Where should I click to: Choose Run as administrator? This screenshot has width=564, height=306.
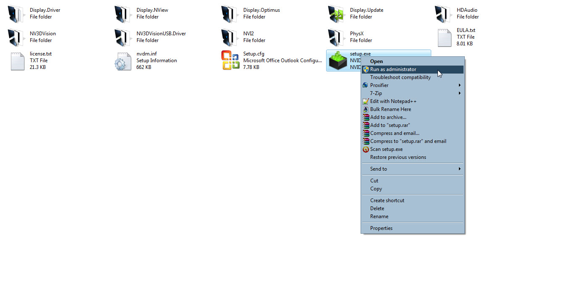[413, 69]
